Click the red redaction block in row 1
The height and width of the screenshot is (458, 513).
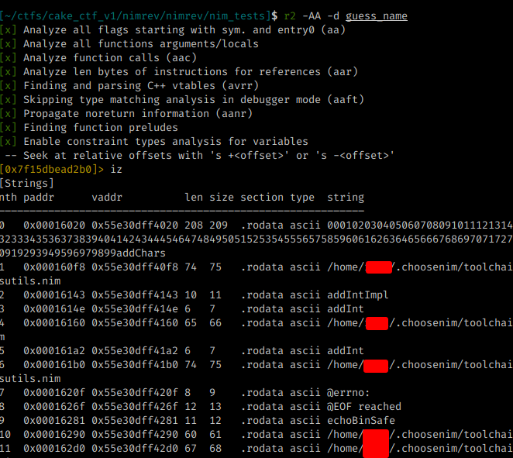coord(377,268)
